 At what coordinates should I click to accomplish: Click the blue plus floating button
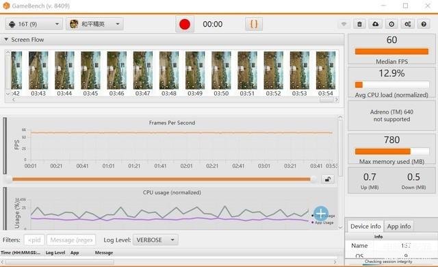point(321,214)
